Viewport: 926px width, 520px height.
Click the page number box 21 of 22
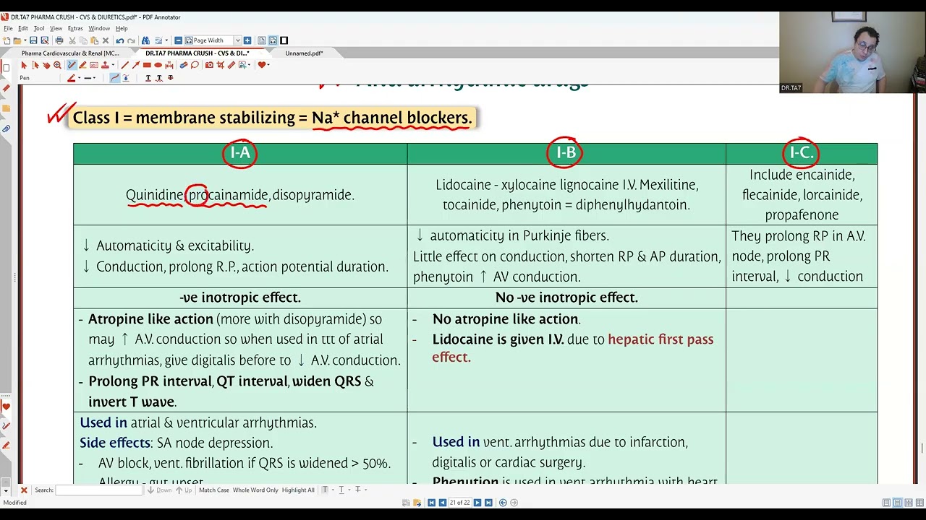tap(460, 503)
